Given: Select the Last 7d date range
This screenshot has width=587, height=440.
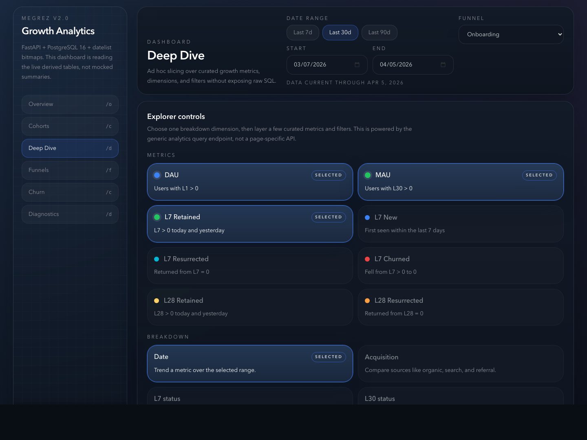Looking at the screenshot, I should (x=303, y=33).
